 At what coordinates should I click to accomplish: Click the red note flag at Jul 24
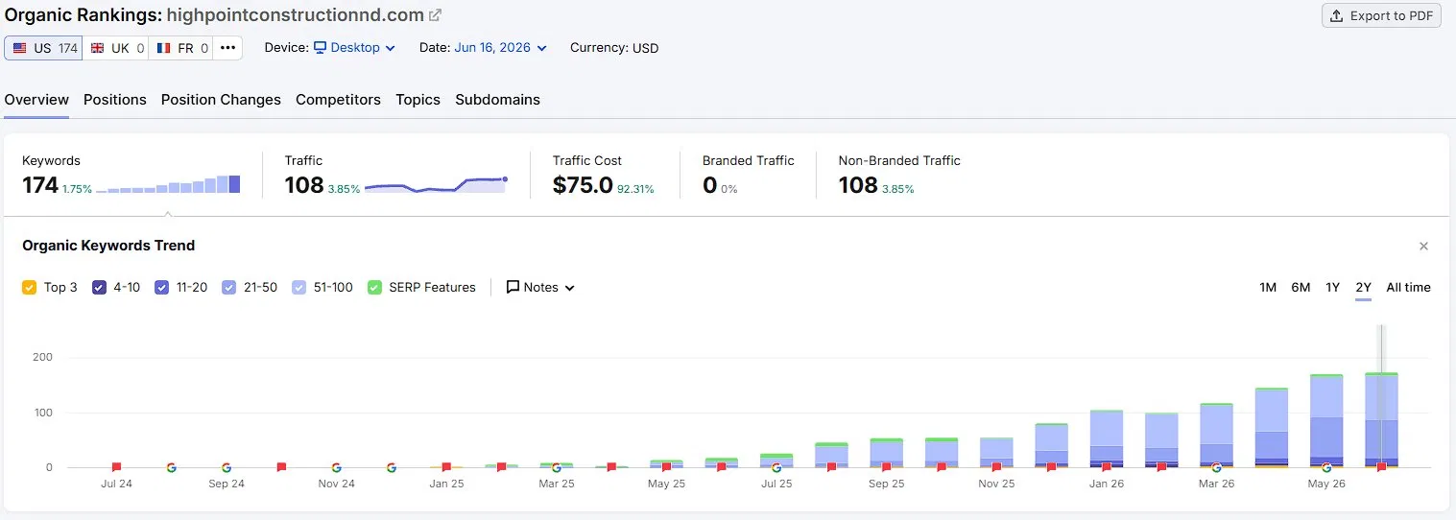[x=116, y=467]
